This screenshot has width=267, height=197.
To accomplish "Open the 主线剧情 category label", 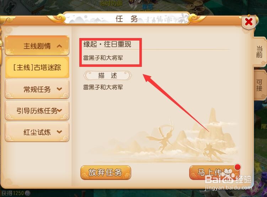I will point(37,46).
